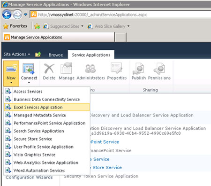Screen dimensions: 211x186
Task: Click the icon beside Word Automation Services
Action: tap(8, 170)
